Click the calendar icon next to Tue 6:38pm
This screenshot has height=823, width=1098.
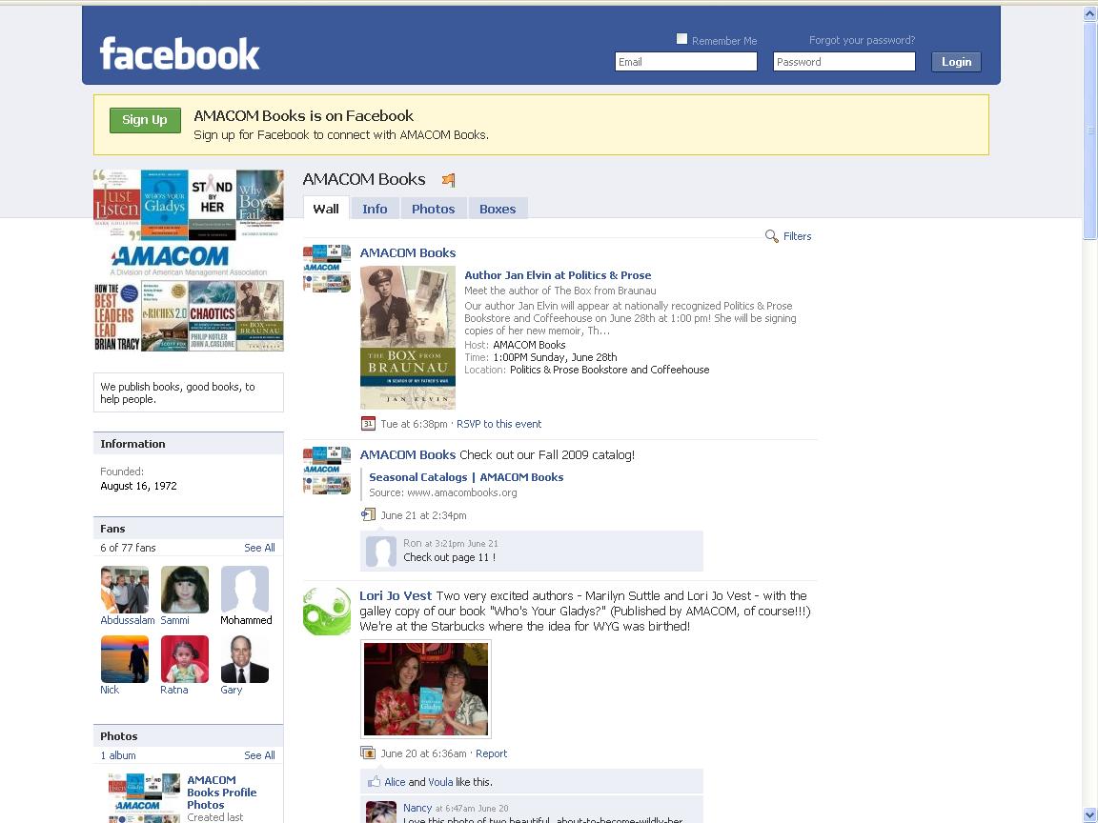[x=368, y=423]
